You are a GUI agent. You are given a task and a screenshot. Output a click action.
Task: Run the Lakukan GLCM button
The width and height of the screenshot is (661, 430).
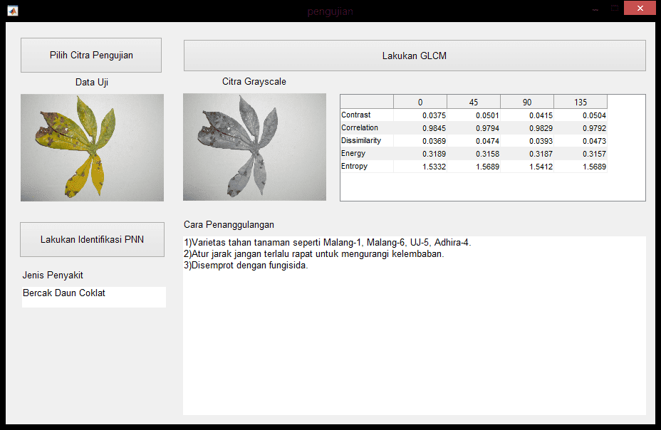point(415,56)
